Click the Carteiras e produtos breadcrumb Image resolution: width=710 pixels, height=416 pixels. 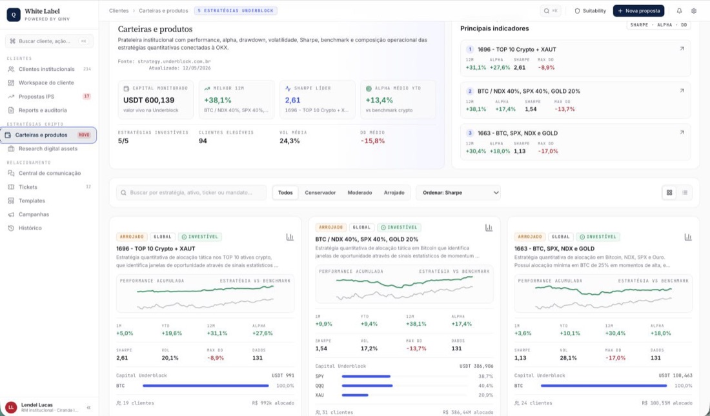[163, 10]
